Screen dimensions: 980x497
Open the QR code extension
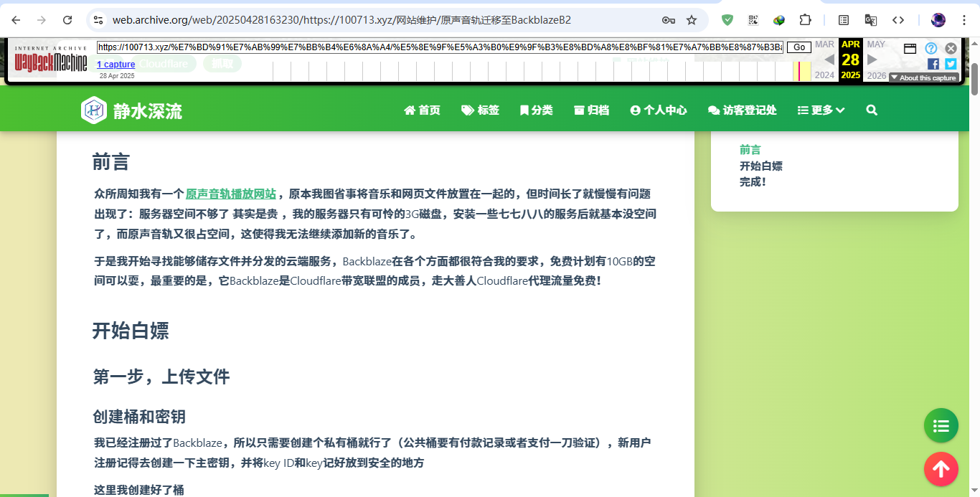(x=753, y=20)
